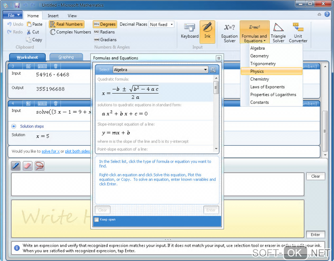The width and height of the screenshot is (334, 261).
Task: Click the Copy icon in ribbon
Action: (28, 39)
